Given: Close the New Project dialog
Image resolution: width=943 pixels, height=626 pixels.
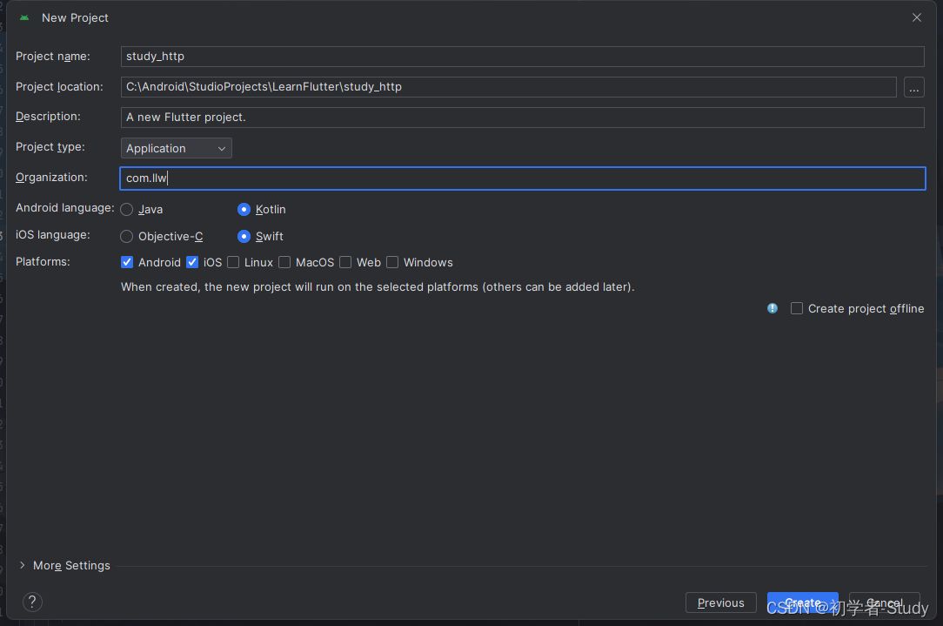Looking at the screenshot, I should pyautogui.click(x=917, y=17).
